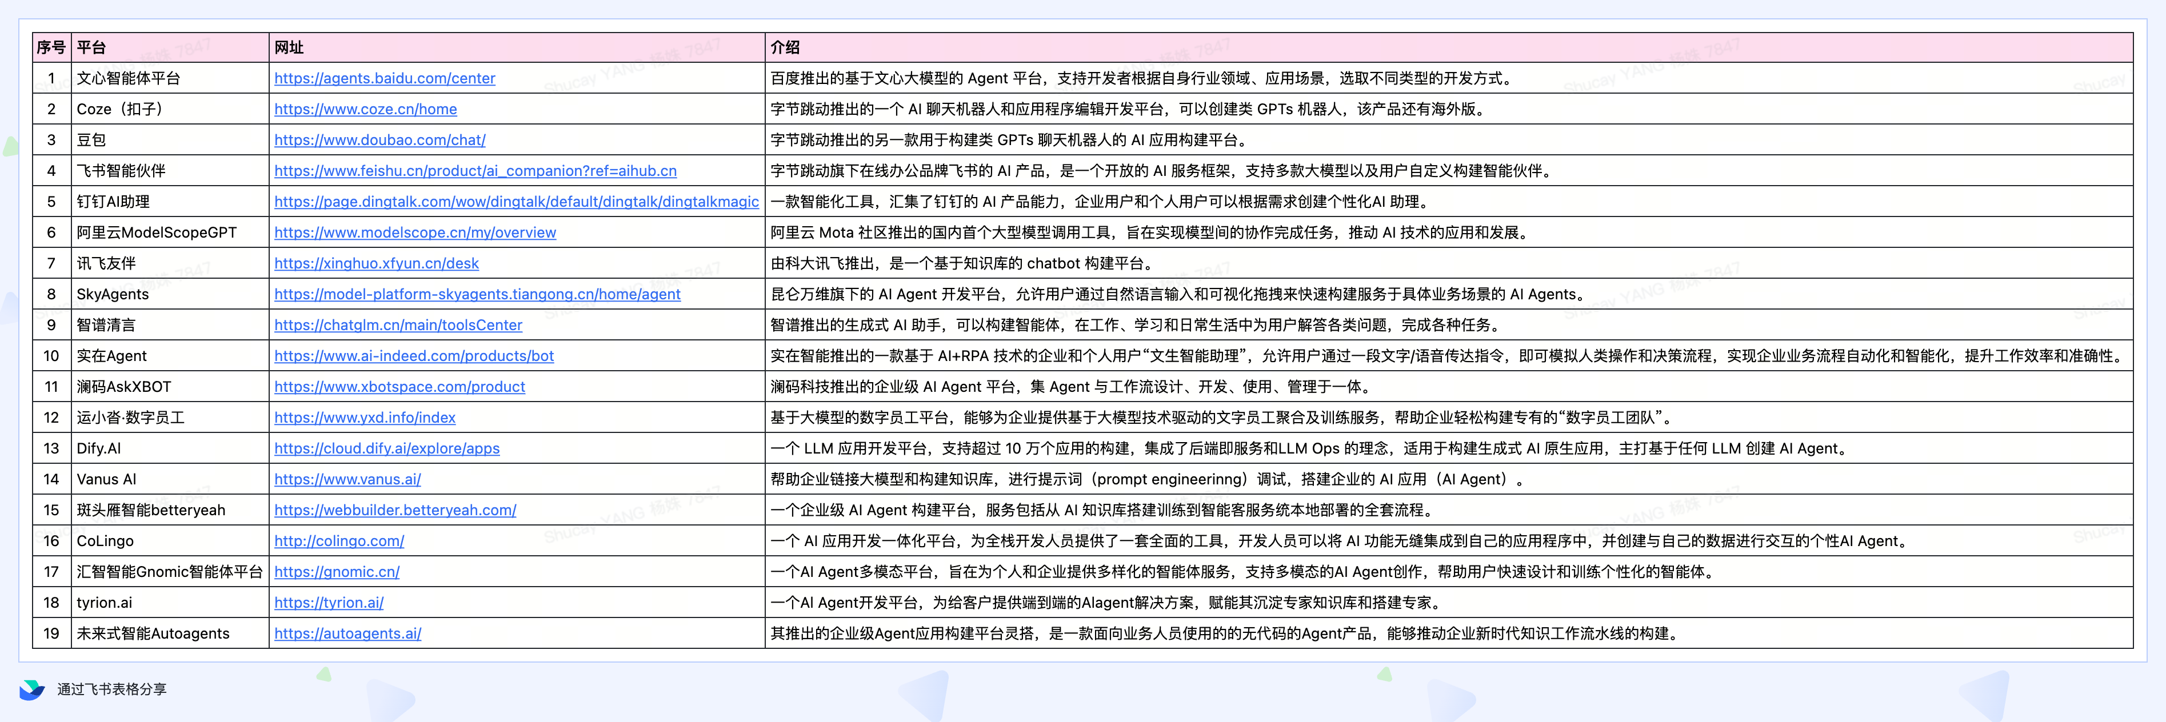This screenshot has height=722, width=2166.
Task: Select the Coze（扣子）cell
Action: tap(170, 109)
